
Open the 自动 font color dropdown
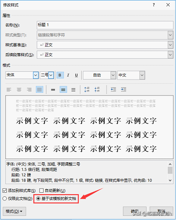click(113, 75)
